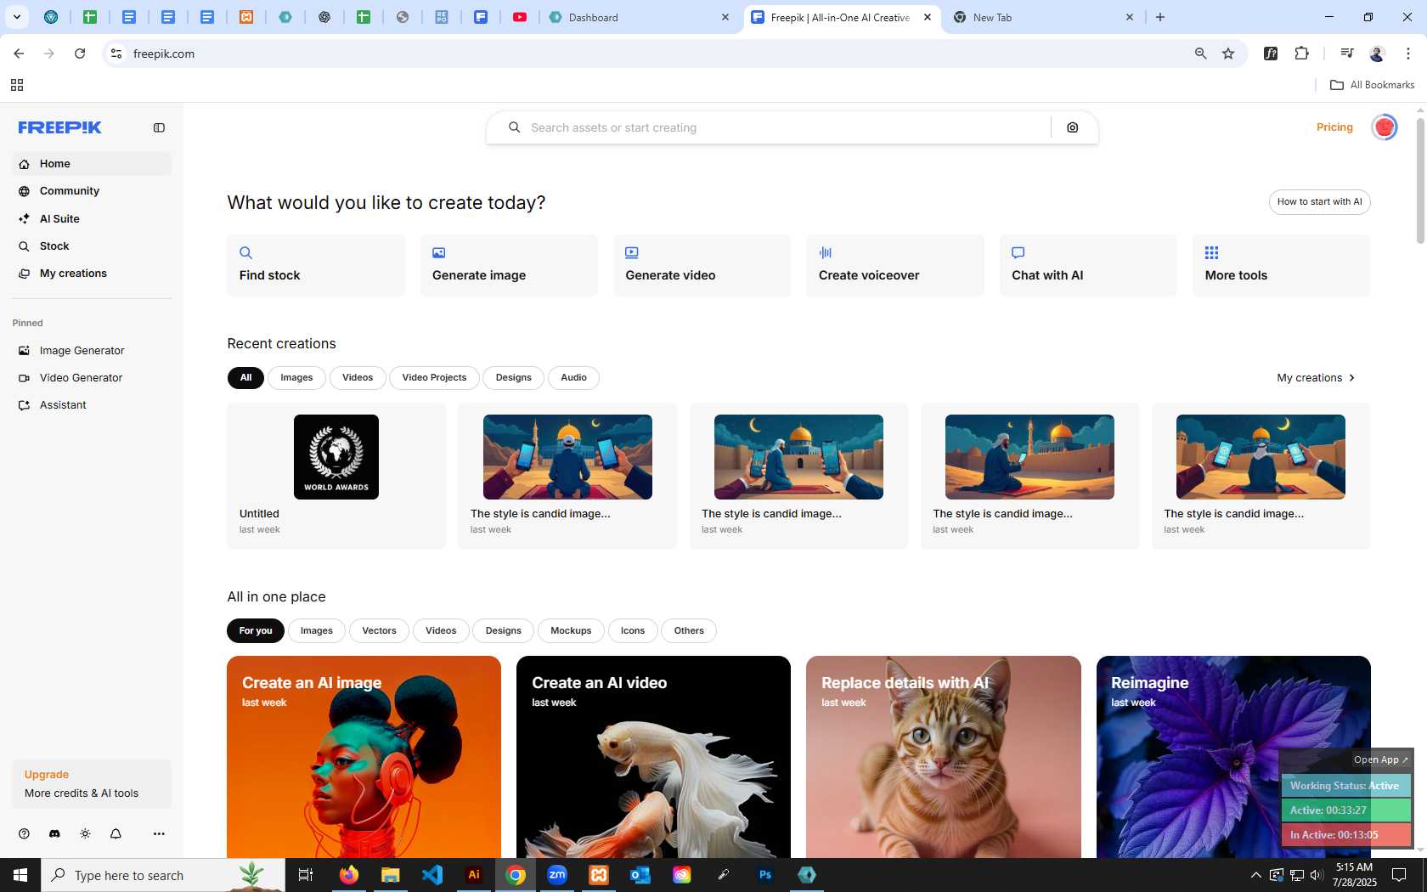Click the Chat with AI card

click(x=1088, y=265)
